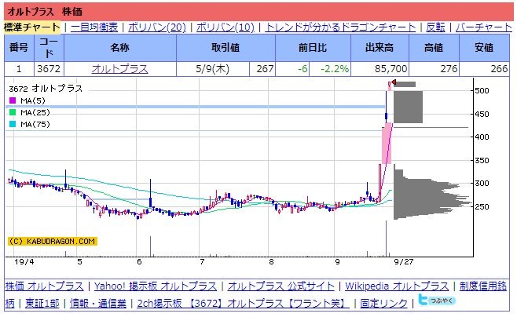517x317 pixels.
Task: Click the 番号 column header
Action: (x=19, y=48)
